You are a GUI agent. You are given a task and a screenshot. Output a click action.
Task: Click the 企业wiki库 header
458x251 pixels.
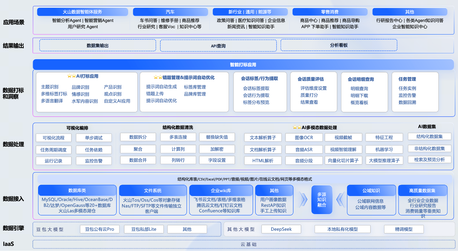pyautogui.click(x=221, y=190)
